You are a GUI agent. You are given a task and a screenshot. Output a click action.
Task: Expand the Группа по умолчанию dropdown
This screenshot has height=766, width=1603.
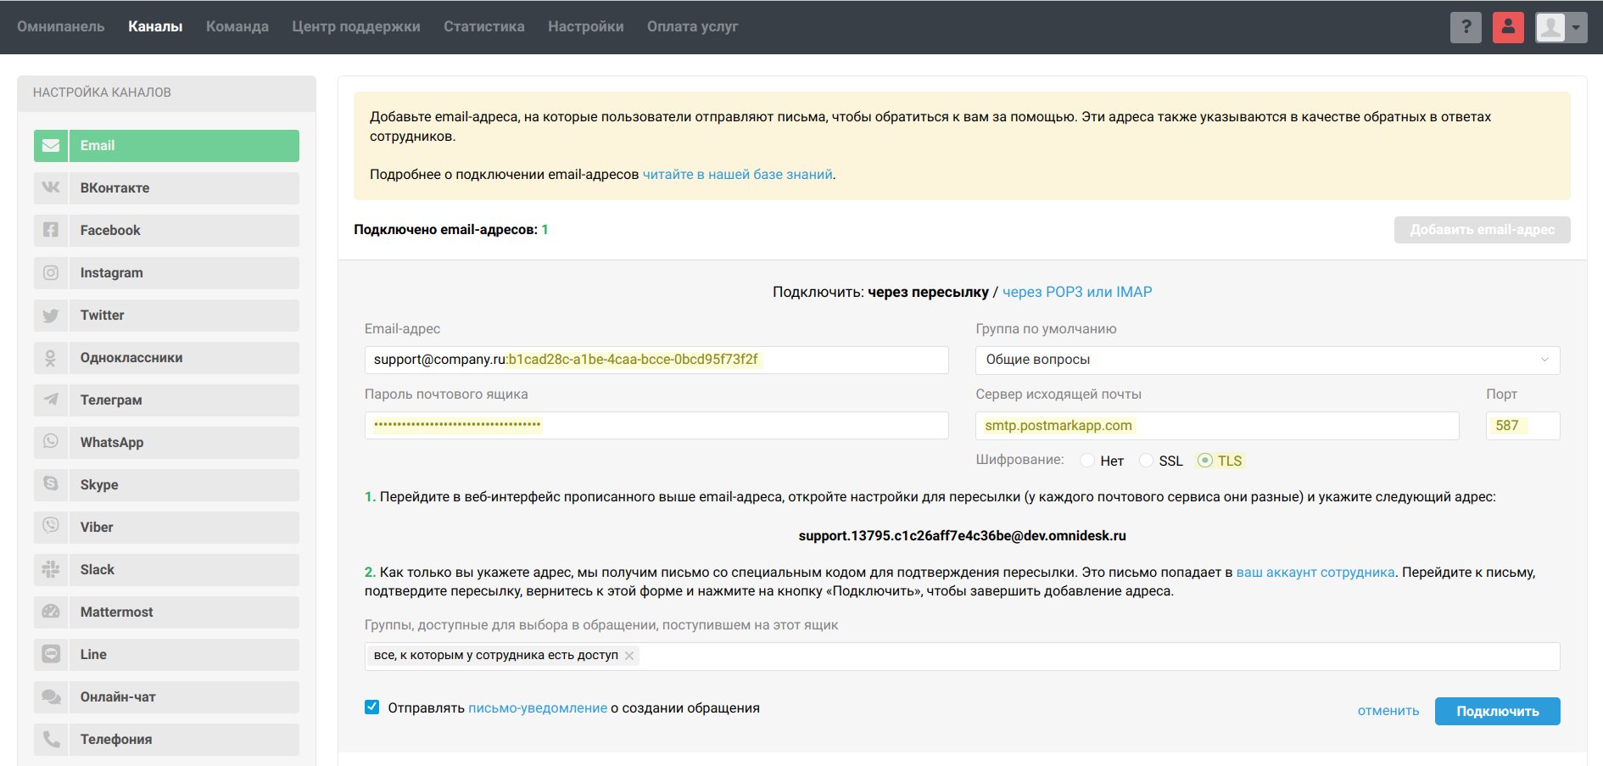pyautogui.click(x=1267, y=360)
